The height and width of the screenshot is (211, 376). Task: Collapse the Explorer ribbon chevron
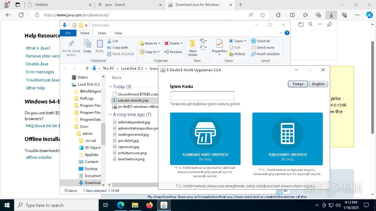[x=281, y=33]
